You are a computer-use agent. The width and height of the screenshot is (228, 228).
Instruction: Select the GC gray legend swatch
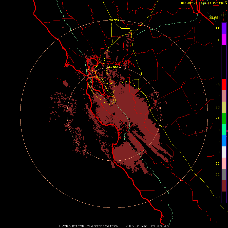pos(224,175)
